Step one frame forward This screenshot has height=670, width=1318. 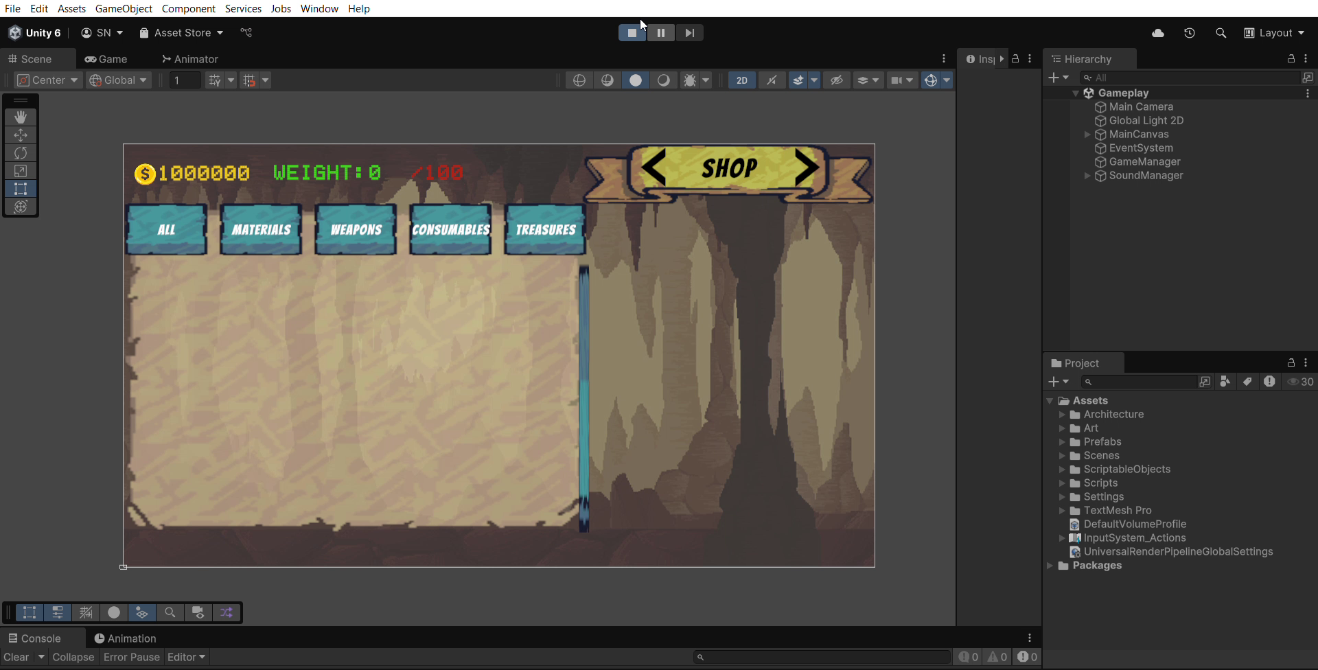tap(690, 33)
